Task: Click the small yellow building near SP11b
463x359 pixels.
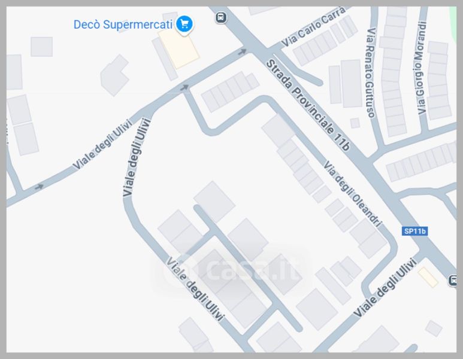Action: pos(428,277)
